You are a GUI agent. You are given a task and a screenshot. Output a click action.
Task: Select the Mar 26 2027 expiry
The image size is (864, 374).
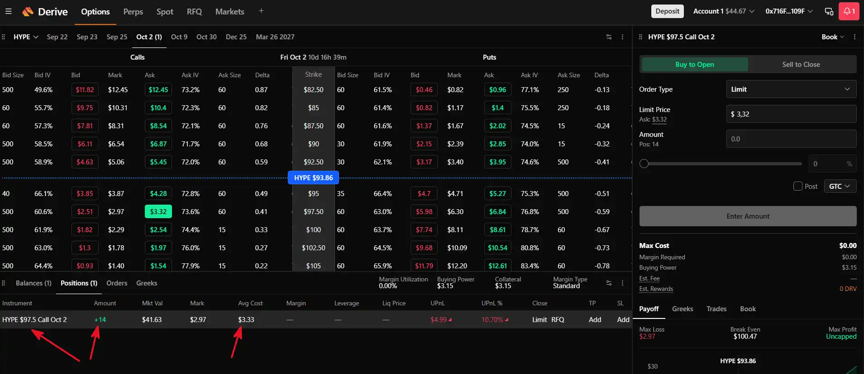(275, 37)
